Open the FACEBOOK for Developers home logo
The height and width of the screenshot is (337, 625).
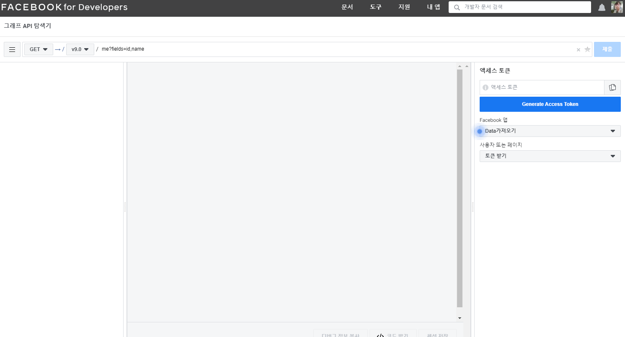coord(65,7)
